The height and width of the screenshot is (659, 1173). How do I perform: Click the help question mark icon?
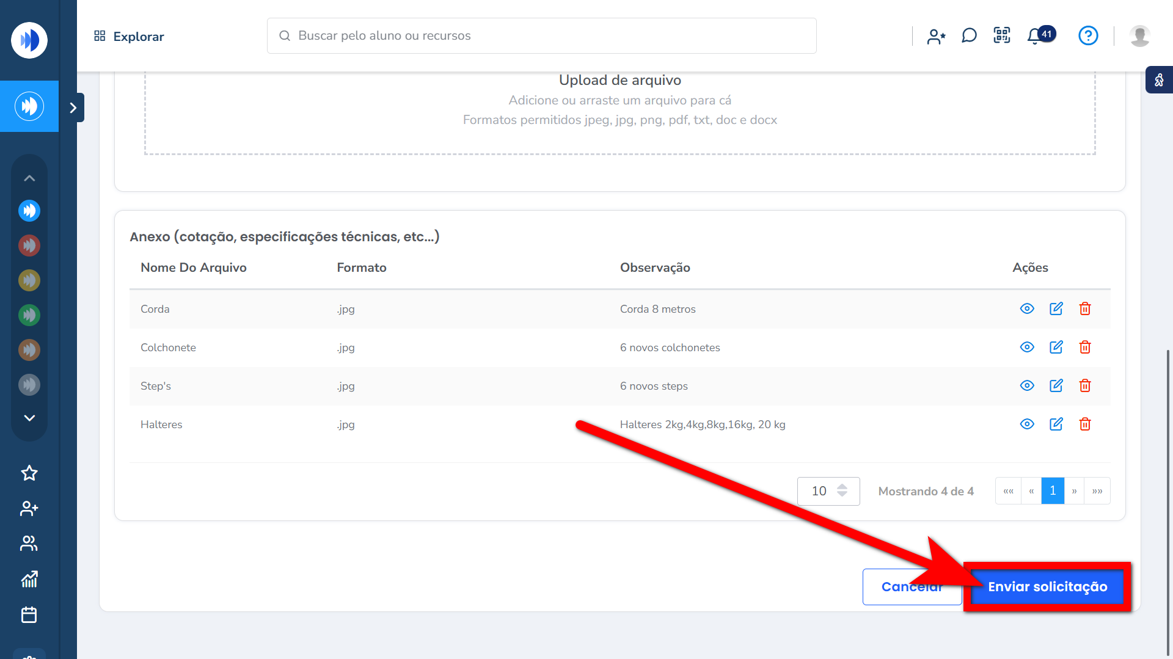click(1088, 35)
